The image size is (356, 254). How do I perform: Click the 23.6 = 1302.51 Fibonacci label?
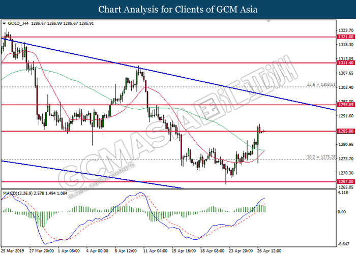[321, 84]
